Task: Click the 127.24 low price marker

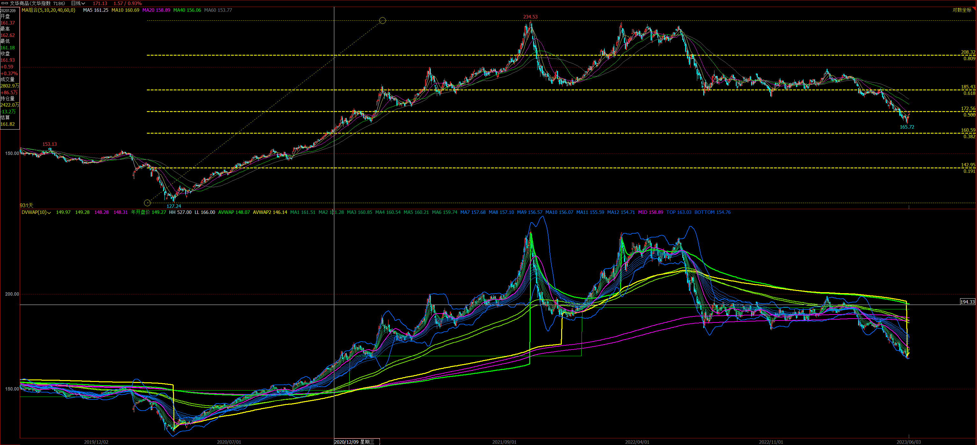Action: pyautogui.click(x=174, y=206)
